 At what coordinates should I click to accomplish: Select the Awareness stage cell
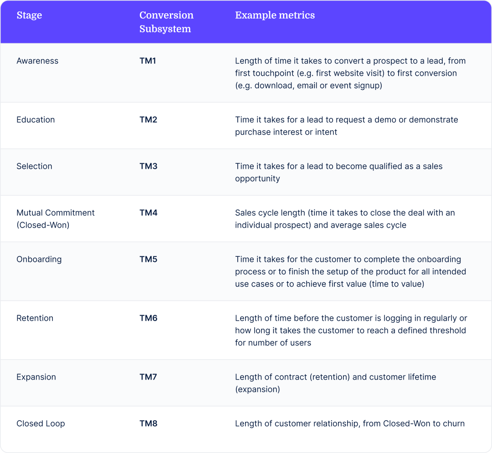[37, 61]
